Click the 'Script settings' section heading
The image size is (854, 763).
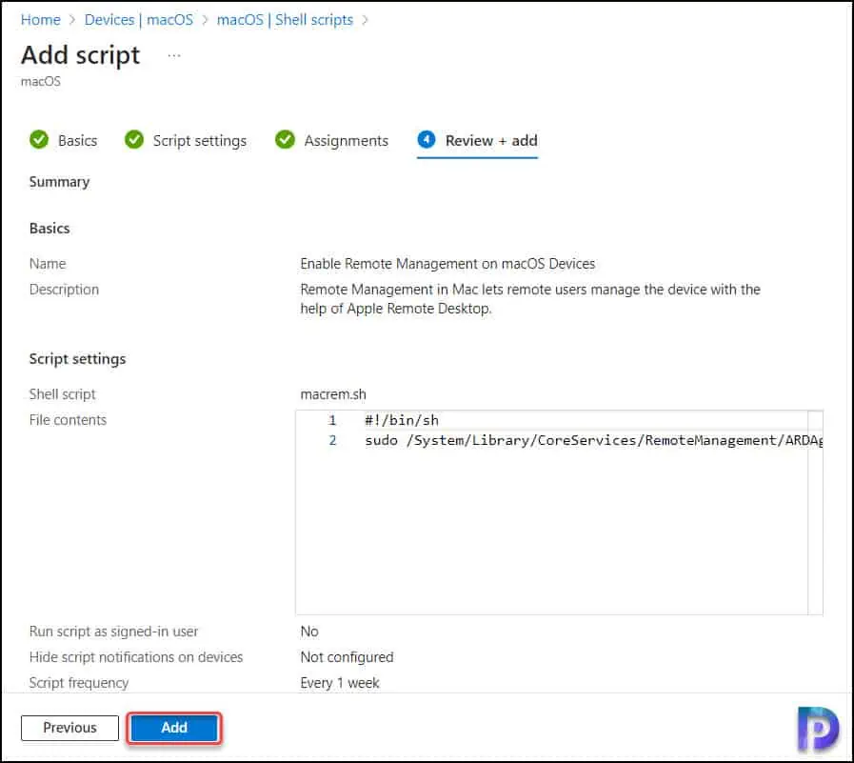77,358
